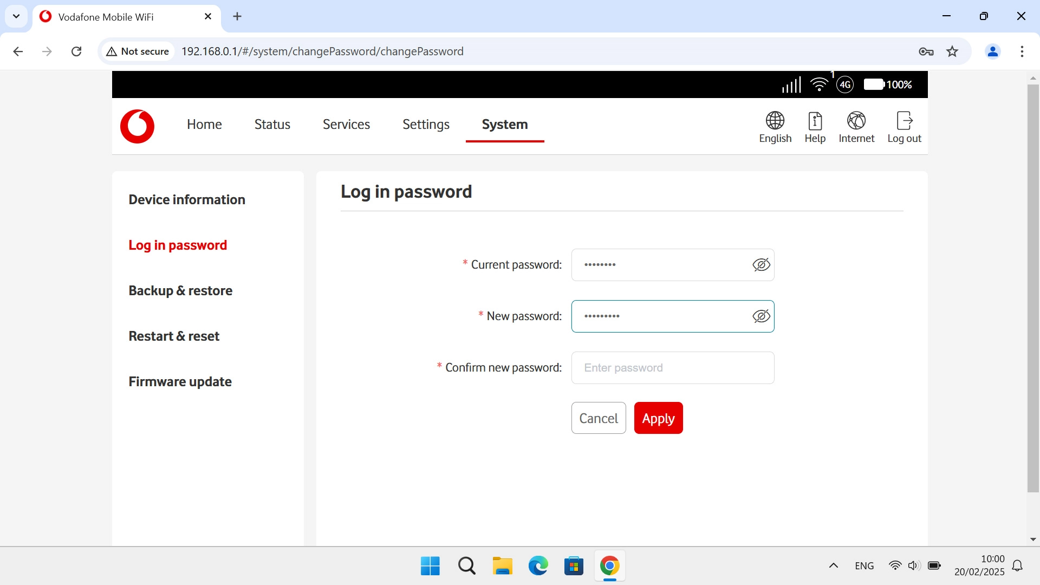Open Chrome's saved password key icon
The image size is (1040, 585).
pos(926,51)
